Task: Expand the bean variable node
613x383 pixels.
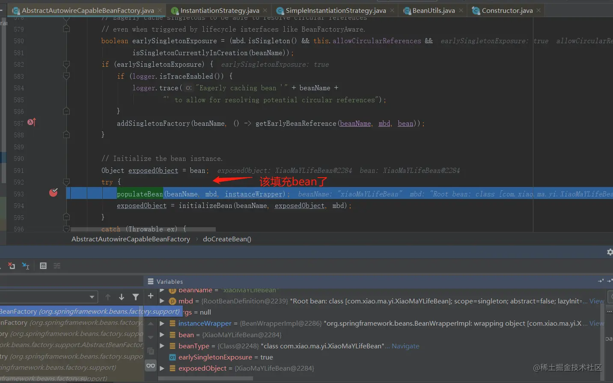Action: [162, 335]
